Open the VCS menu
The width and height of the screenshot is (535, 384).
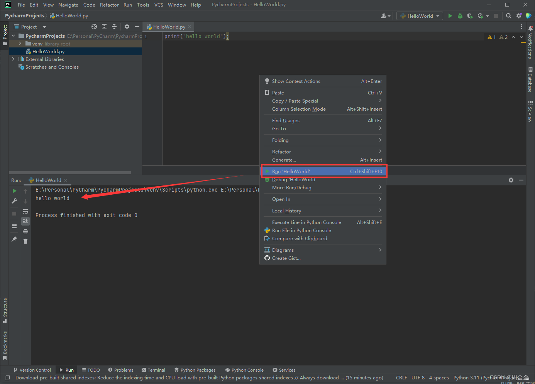[159, 5]
